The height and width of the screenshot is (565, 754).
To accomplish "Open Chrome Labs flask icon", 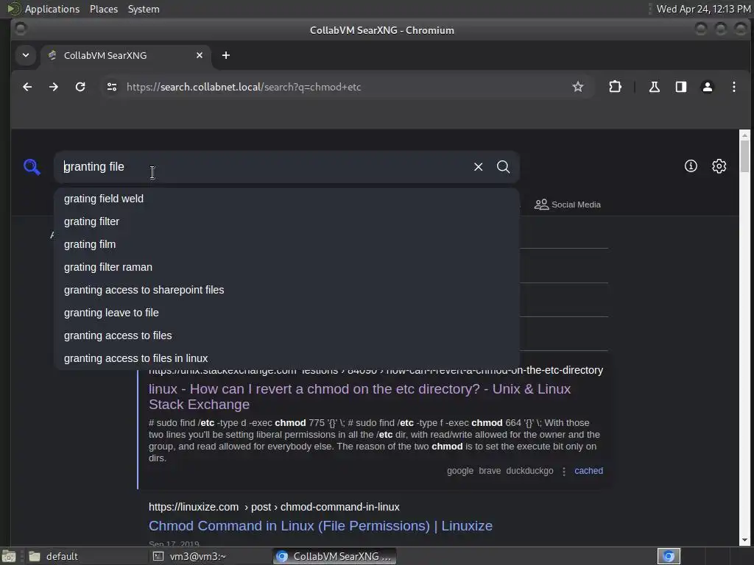I will tap(654, 87).
